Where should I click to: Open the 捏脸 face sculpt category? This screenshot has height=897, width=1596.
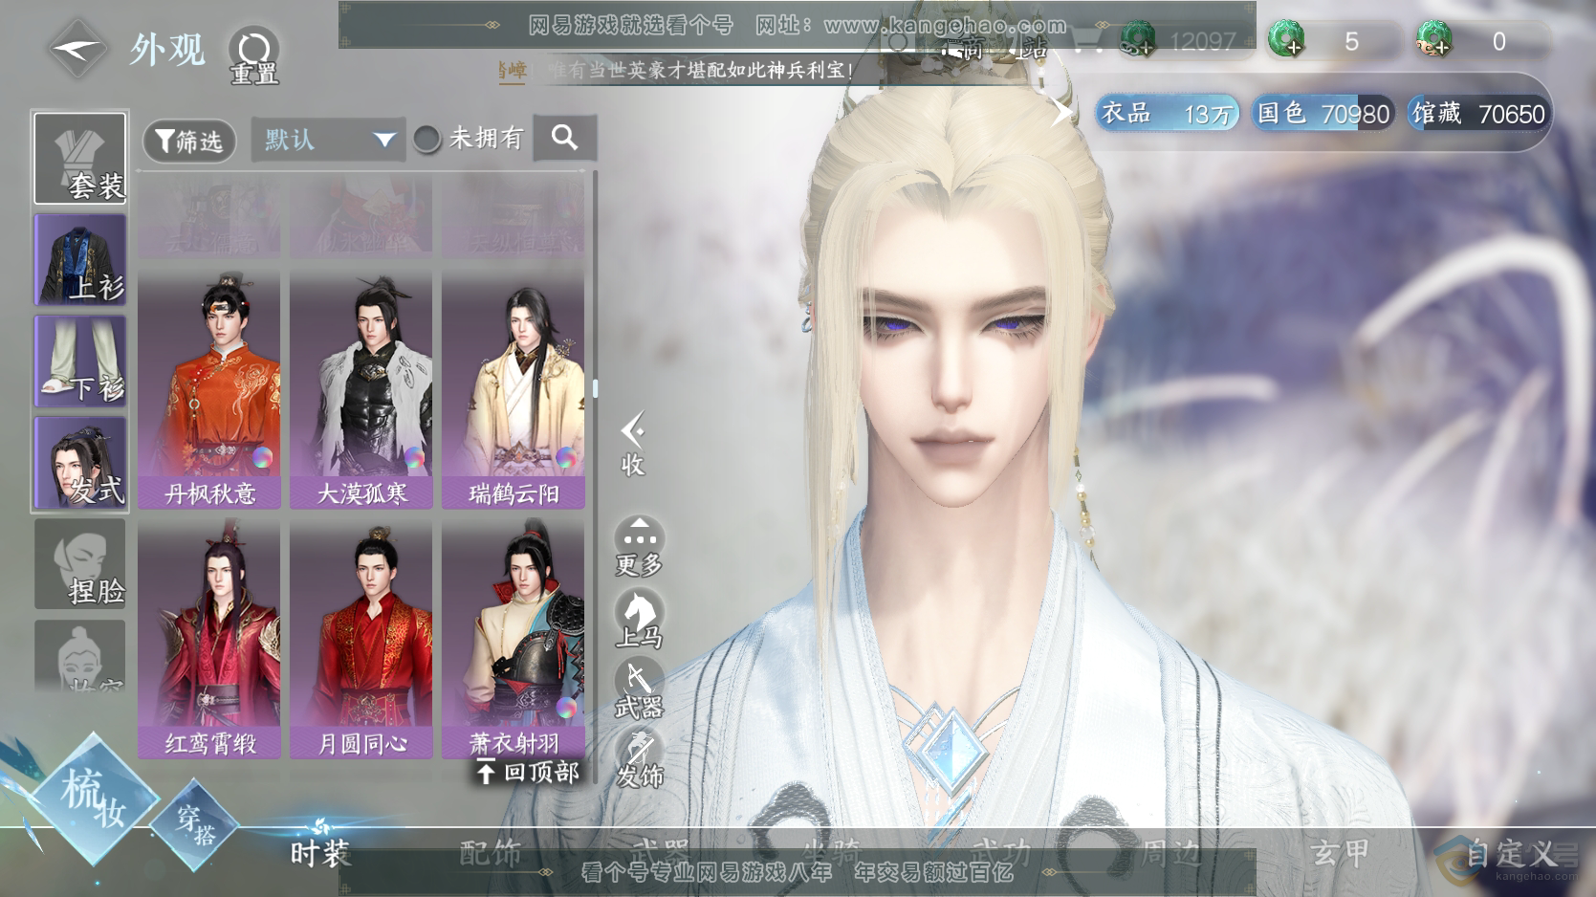coord(80,563)
